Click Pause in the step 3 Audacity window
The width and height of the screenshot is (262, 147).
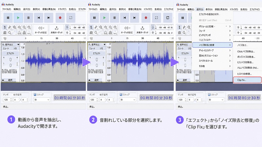182,18
